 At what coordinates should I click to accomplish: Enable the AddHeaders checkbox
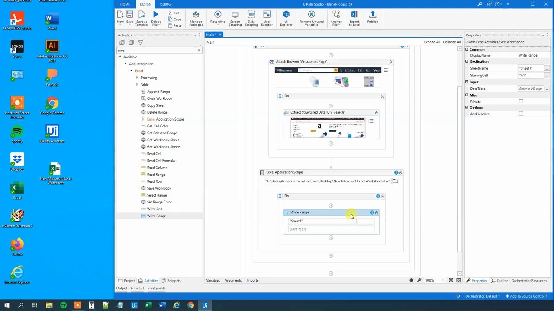521,114
